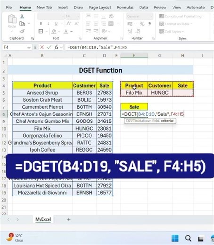Open Cell Styles menu
Image resolution: width=214 pixels, height=245 pixels.
coord(171,32)
